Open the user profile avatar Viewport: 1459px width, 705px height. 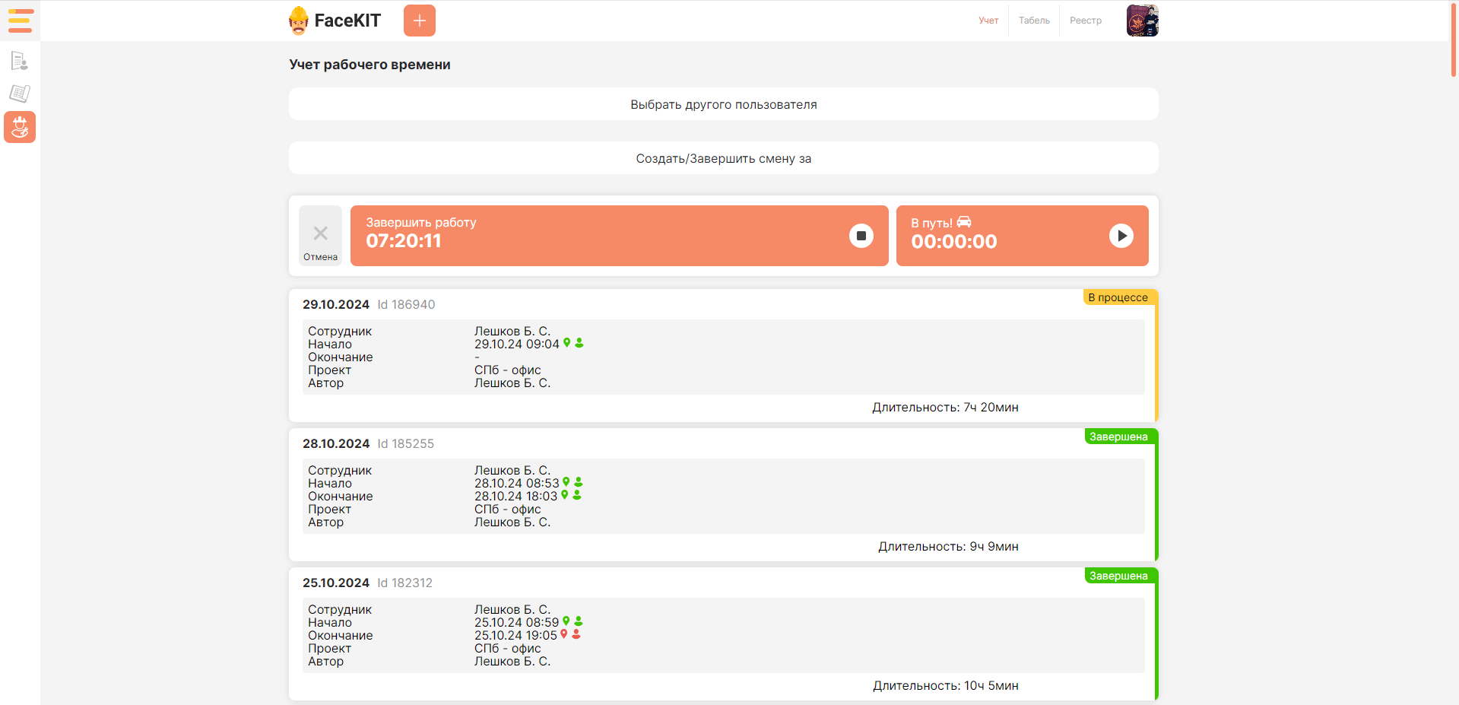[1142, 21]
